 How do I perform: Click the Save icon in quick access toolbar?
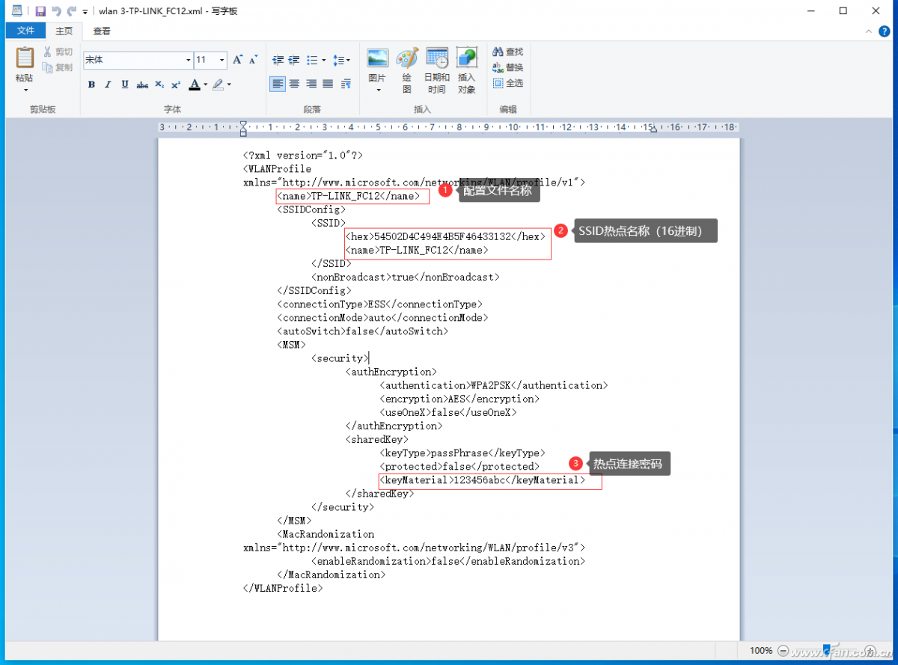[x=40, y=11]
